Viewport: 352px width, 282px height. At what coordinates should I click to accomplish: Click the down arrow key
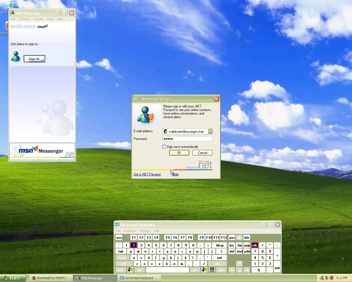(240, 270)
